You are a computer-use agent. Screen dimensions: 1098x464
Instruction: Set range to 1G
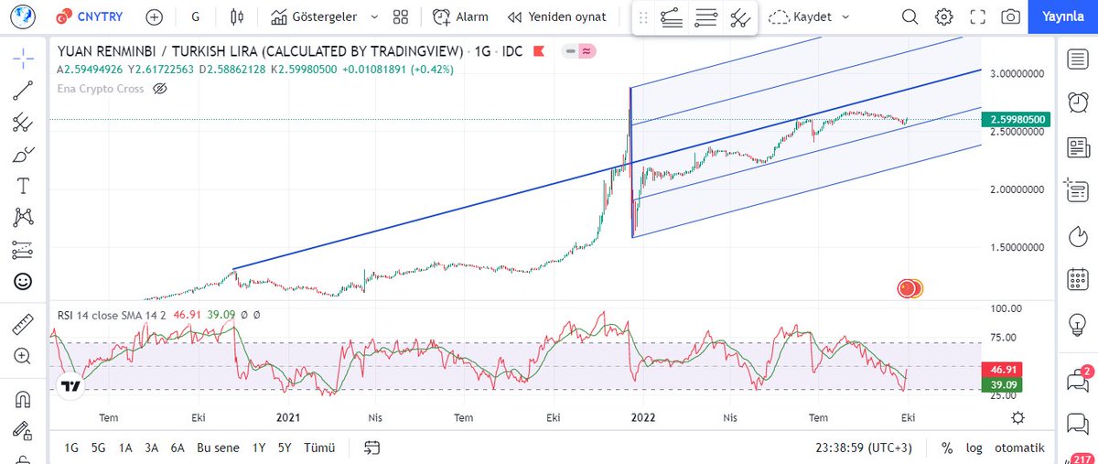pos(71,448)
